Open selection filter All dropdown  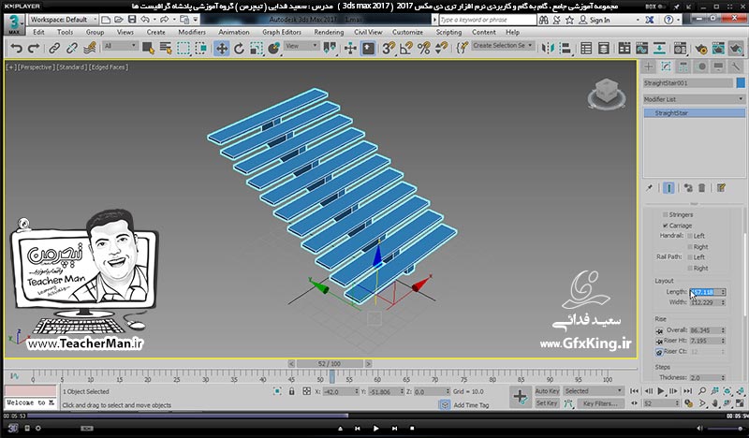pyautogui.click(x=120, y=46)
